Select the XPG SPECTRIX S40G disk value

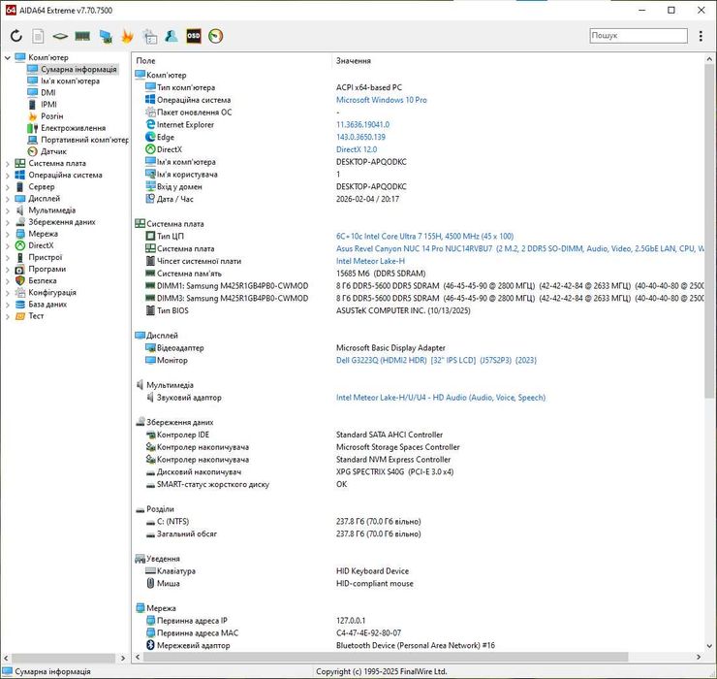(394, 471)
